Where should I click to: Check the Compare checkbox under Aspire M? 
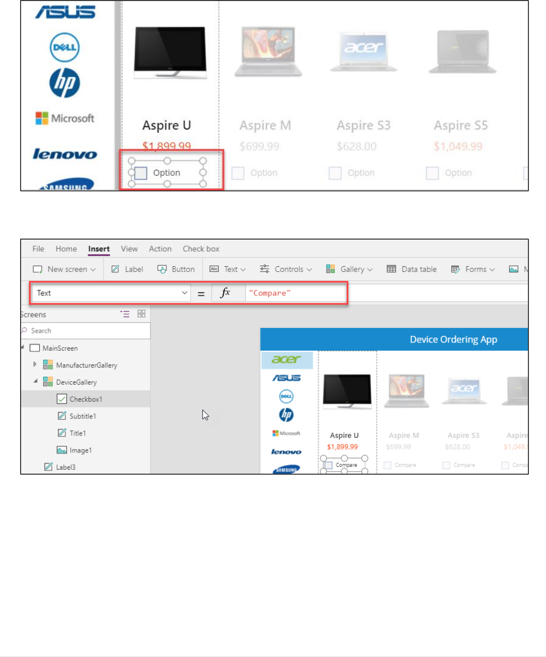(387, 465)
